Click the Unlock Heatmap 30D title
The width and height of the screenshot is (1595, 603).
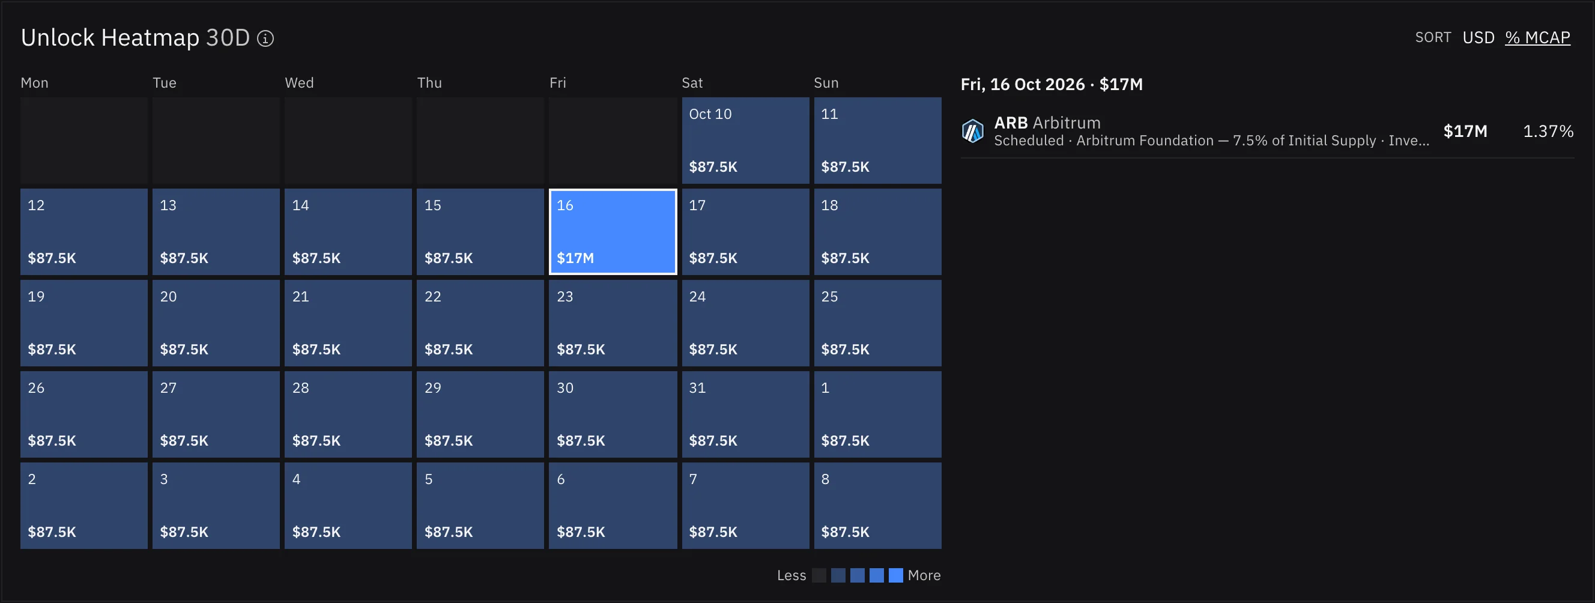point(135,38)
